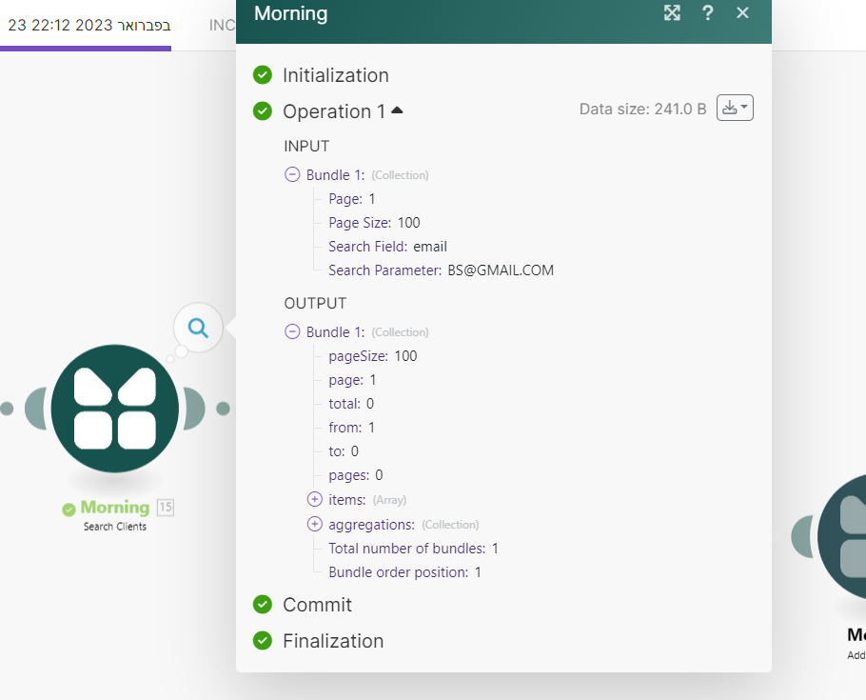Collapse the INPUT Bundle 1 collection
Image resolution: width=866 pixels, height=700 pixels.
(x=293, y=175)
